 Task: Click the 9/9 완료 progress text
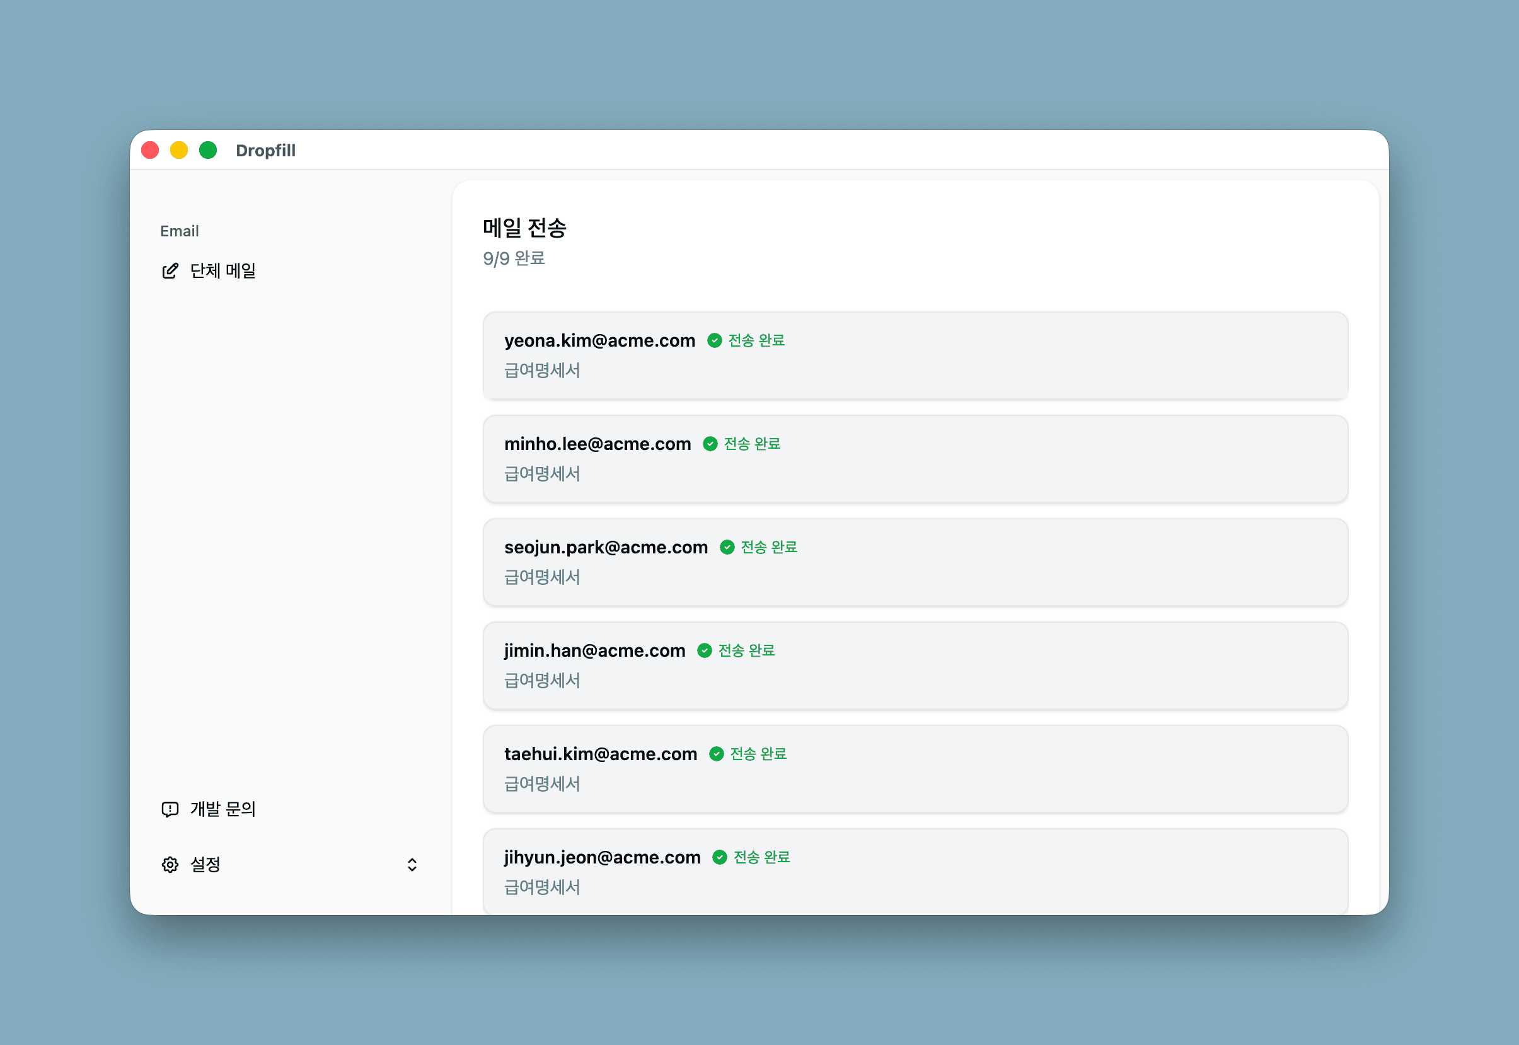click(x=514, y=258)
